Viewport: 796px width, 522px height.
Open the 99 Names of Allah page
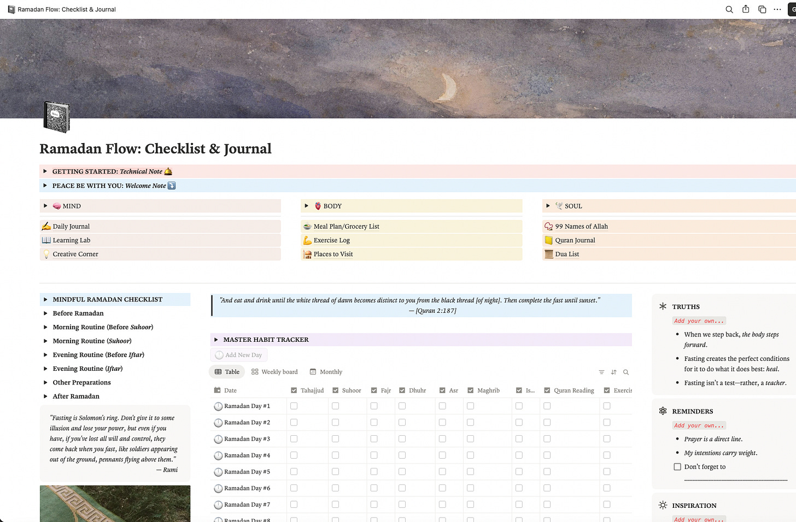[581, 226]
